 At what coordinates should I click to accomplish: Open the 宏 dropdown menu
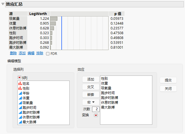click(x=91, y=102)
